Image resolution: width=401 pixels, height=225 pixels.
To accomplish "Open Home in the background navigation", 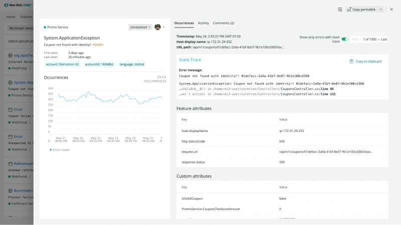I will pyautogui.click(x=11, y=17).
